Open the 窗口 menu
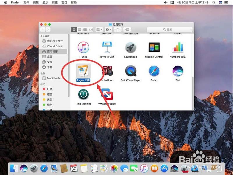 [64, 2]
